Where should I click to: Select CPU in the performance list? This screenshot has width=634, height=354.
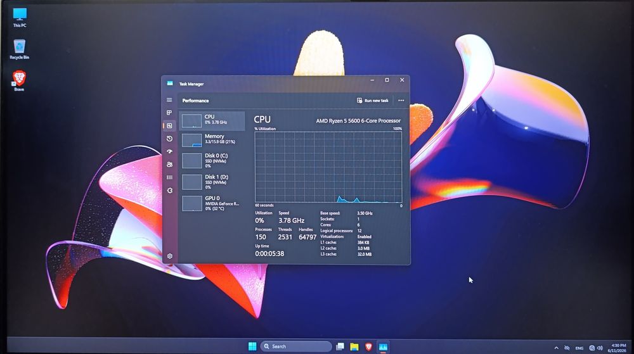click(x=212, y=121)
